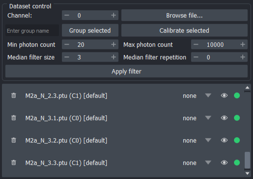Delete the M2a_N_3.3.ptu dataset with trash icon
Screen dimensions: 253x179
pyautogui.click(x=14, y=162)
